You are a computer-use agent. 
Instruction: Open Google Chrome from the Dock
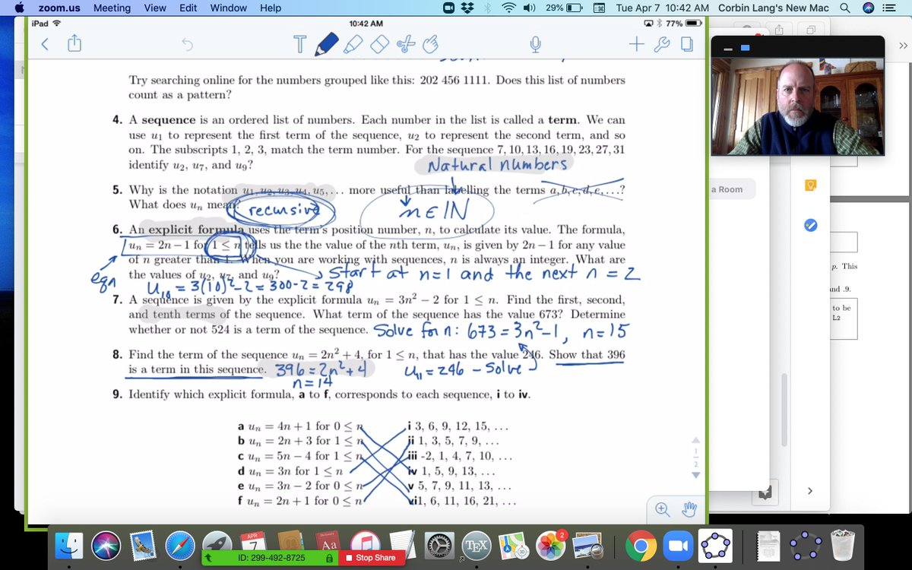pyautogui.click(x=641, y=546)
